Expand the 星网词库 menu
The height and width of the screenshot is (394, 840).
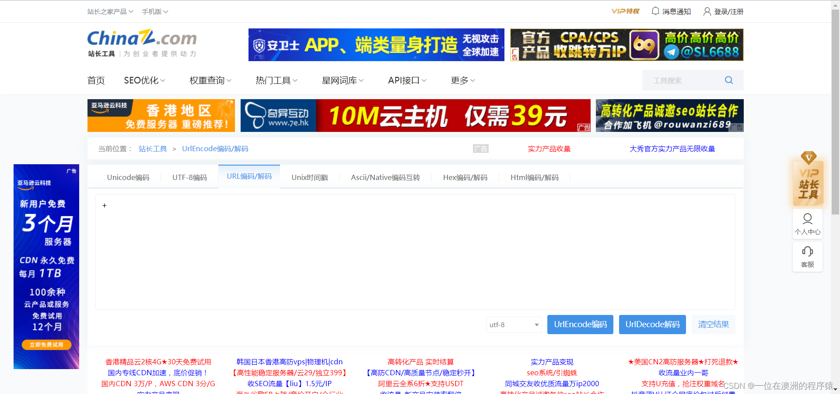point(343,80)
